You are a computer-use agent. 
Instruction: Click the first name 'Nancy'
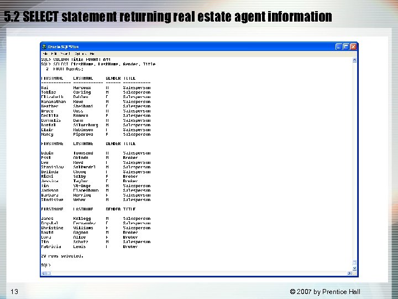(47, 134)
